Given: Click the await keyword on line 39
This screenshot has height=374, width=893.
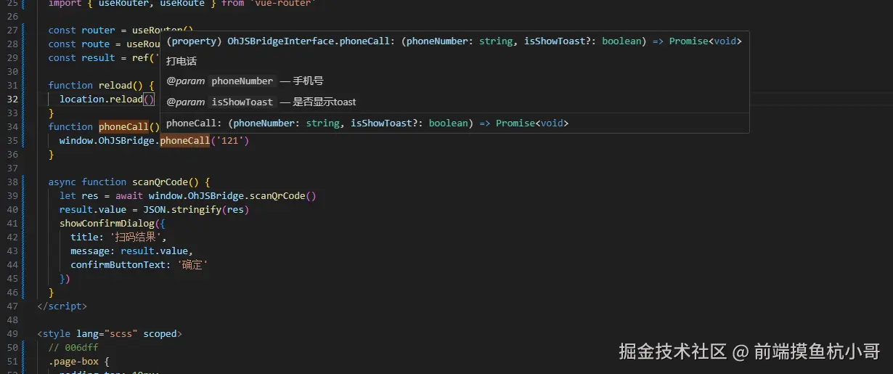Looking at the screenshot, I should [129, 195].
